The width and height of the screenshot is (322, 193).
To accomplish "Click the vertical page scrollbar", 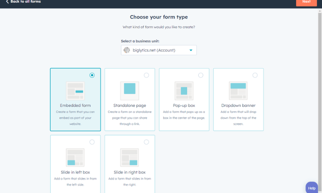I will 320,102.
